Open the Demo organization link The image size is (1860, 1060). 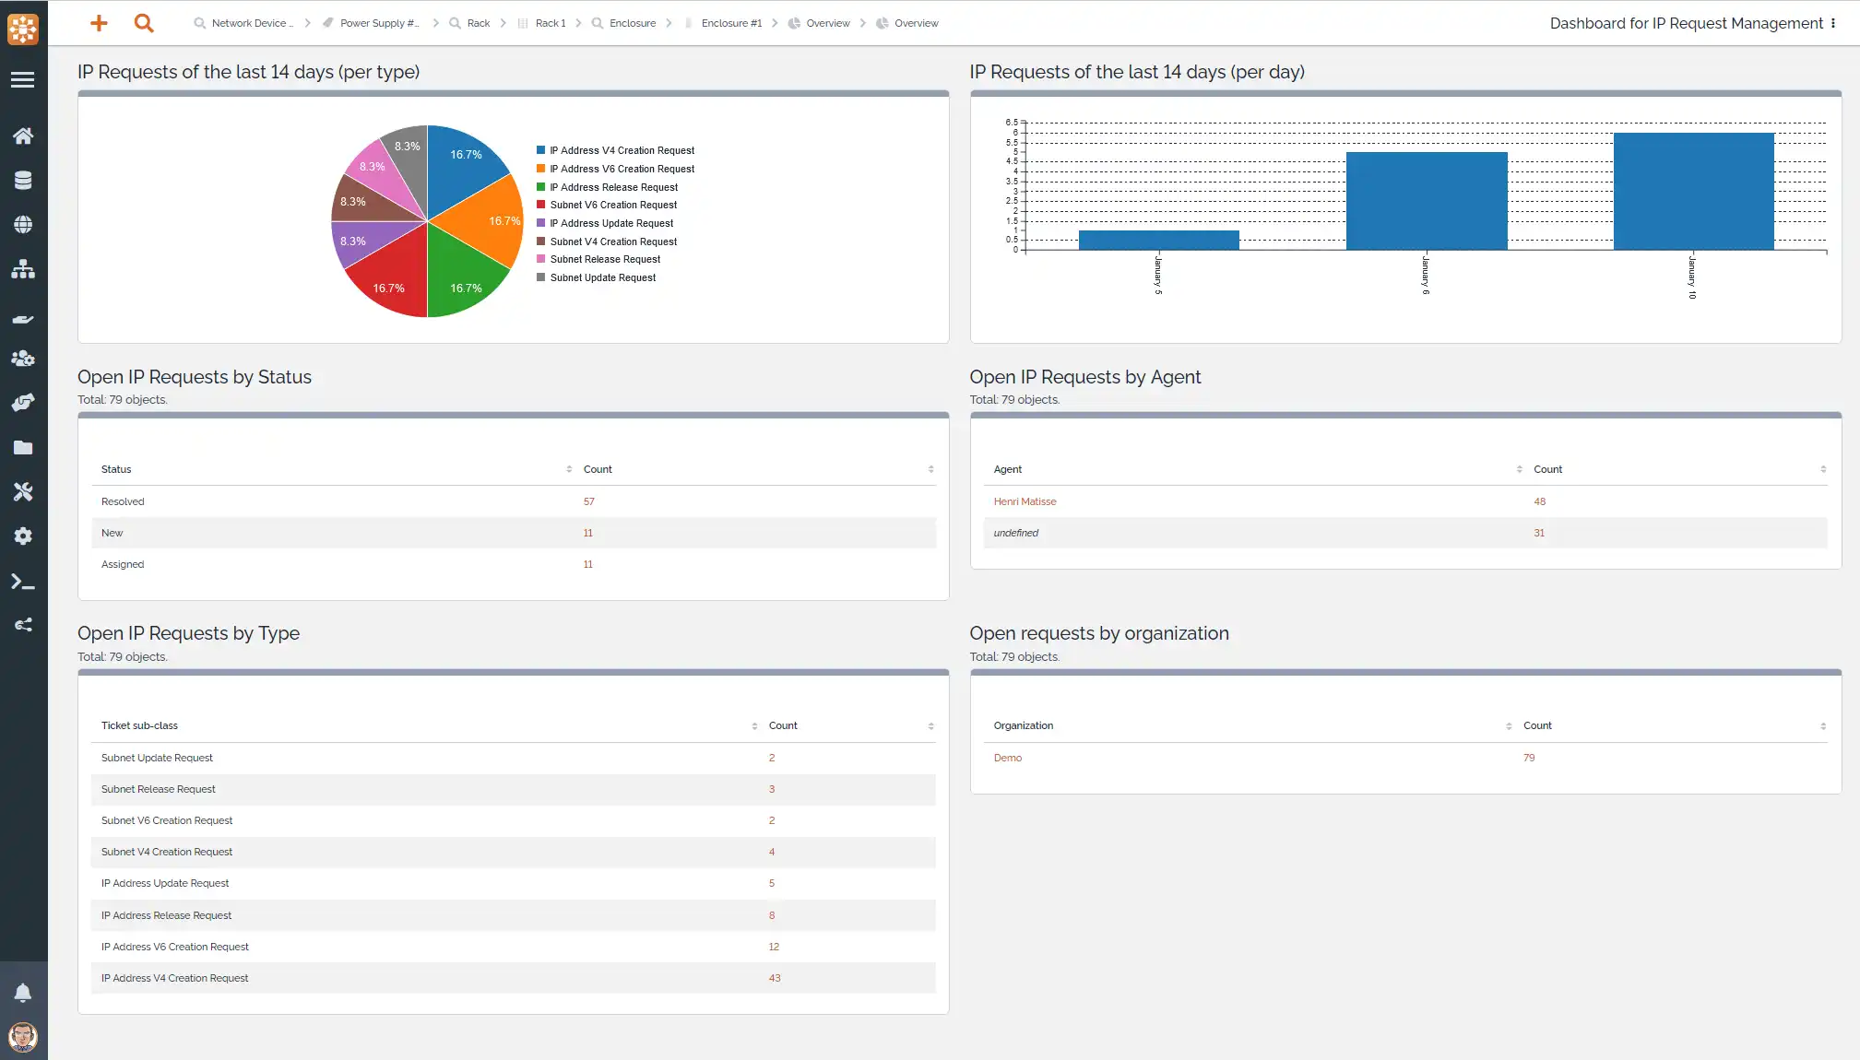click(x=1008, y=758)
